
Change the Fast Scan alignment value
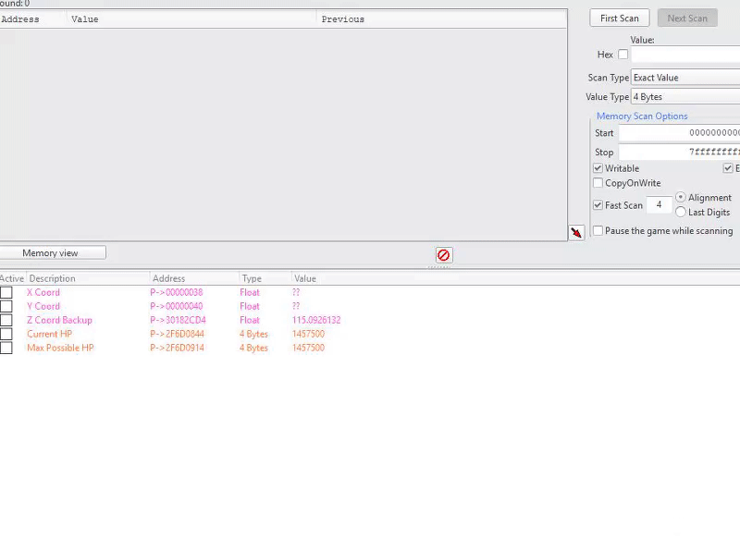[x=659, y=205]
